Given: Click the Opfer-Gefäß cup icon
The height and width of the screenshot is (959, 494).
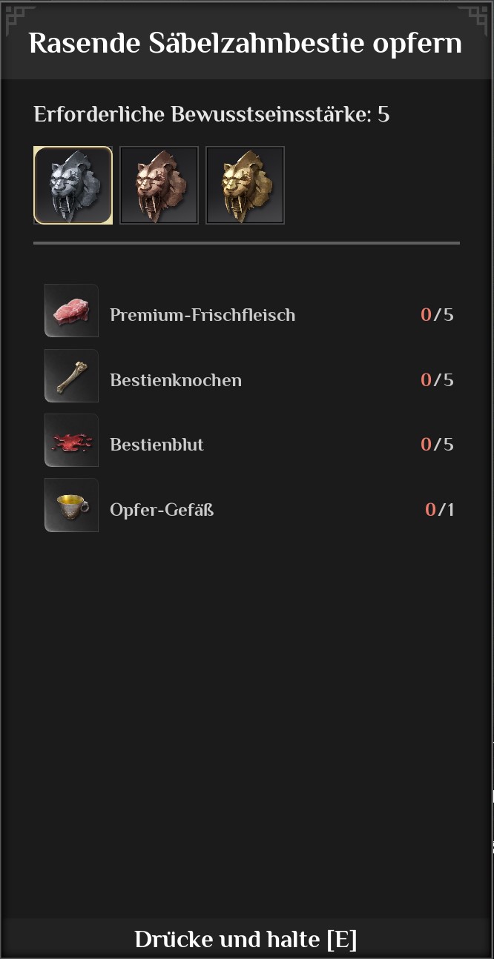Looking at the screenshot, I should [71, 505].
